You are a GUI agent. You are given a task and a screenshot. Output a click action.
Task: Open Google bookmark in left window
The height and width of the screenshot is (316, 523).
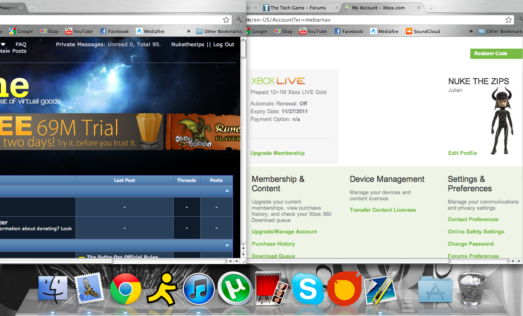(x=21, y=31)
